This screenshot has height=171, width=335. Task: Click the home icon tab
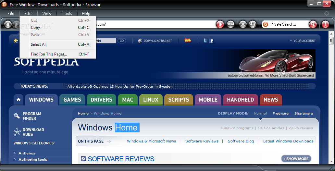click(x=19, y=100)
